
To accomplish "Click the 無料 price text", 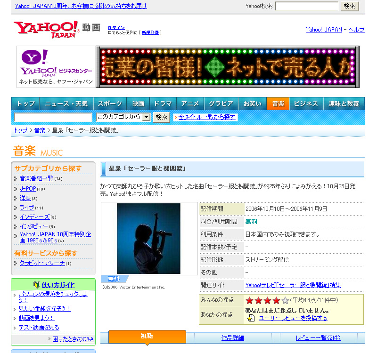I will tap(251, 222).
